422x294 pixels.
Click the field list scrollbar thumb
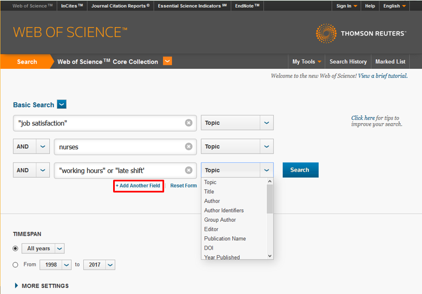point(270,199)
